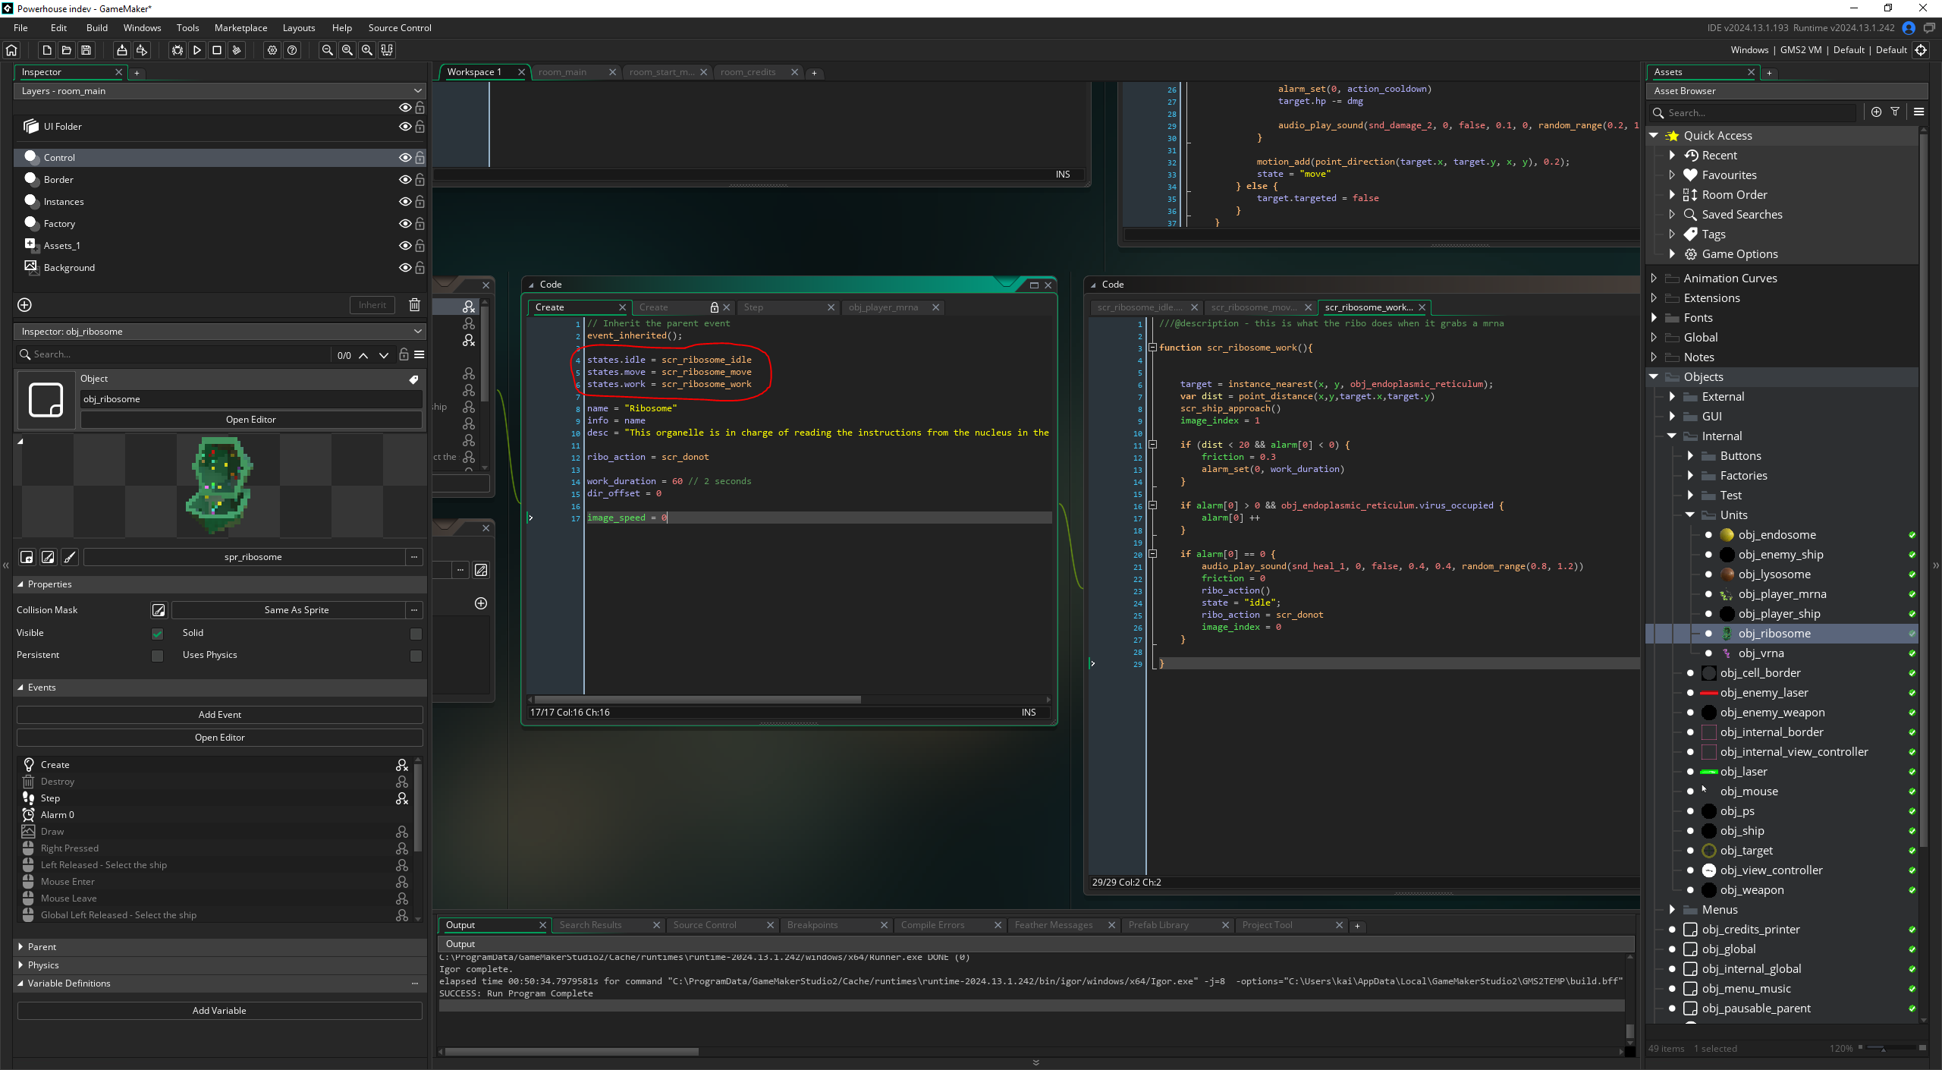Image resolution: width=1942 pixels, height=1070 pixels.
Task: Enable the Persistent checkbox
Action: 157,656
